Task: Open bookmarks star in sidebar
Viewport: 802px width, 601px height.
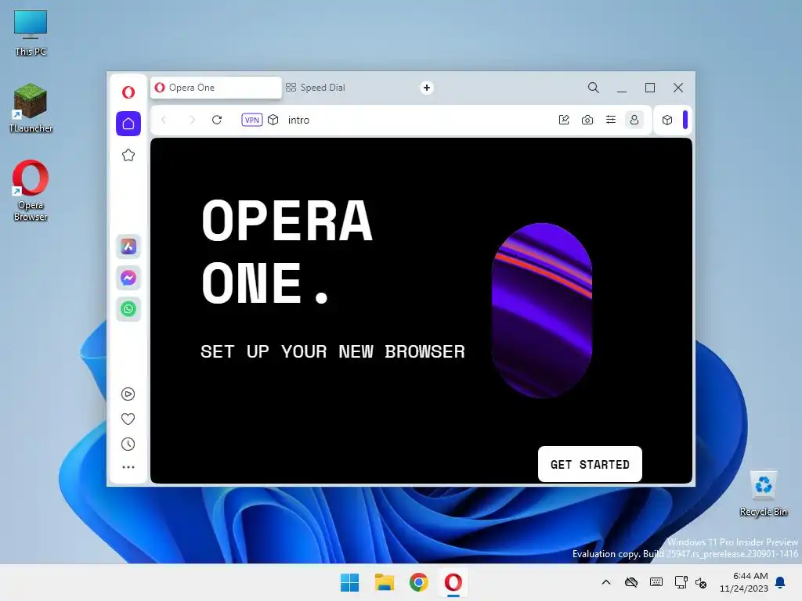Action: (128, 155)
